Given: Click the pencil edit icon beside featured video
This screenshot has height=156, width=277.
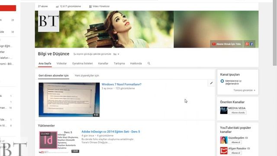Looking at the screenshot, I should coord(211,83).
